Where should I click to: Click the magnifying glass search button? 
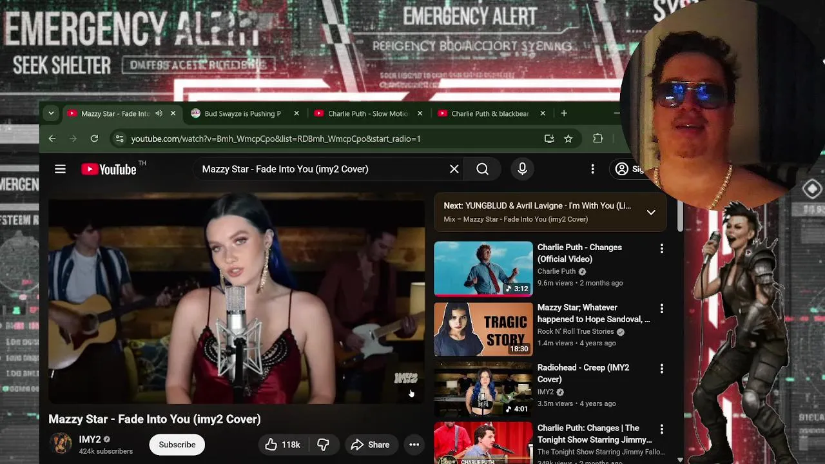482,169
